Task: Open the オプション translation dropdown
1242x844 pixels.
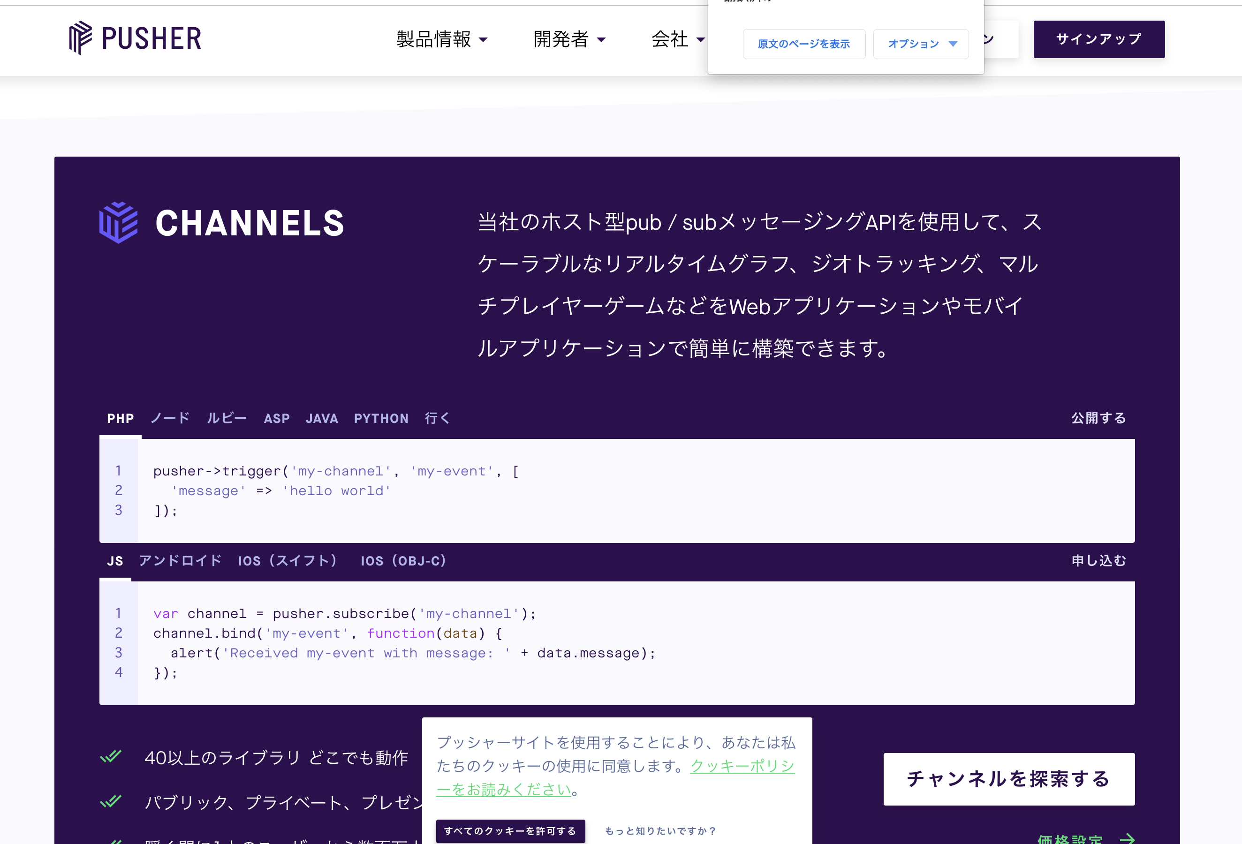Action: click(921, 44)
